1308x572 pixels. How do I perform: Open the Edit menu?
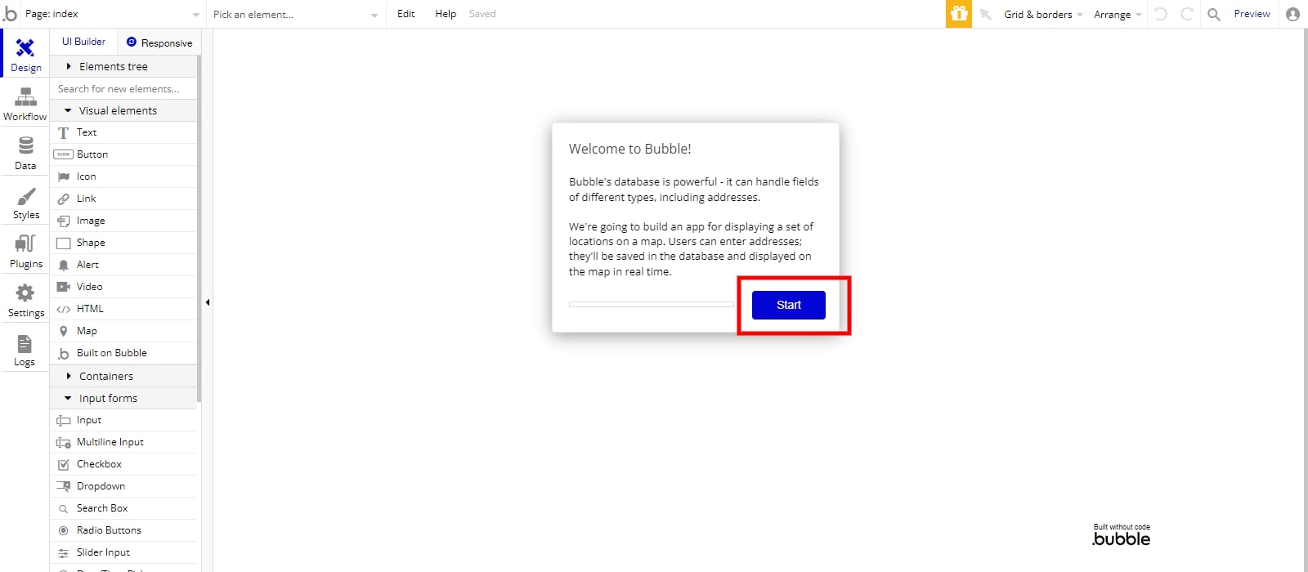pos(405,14)
